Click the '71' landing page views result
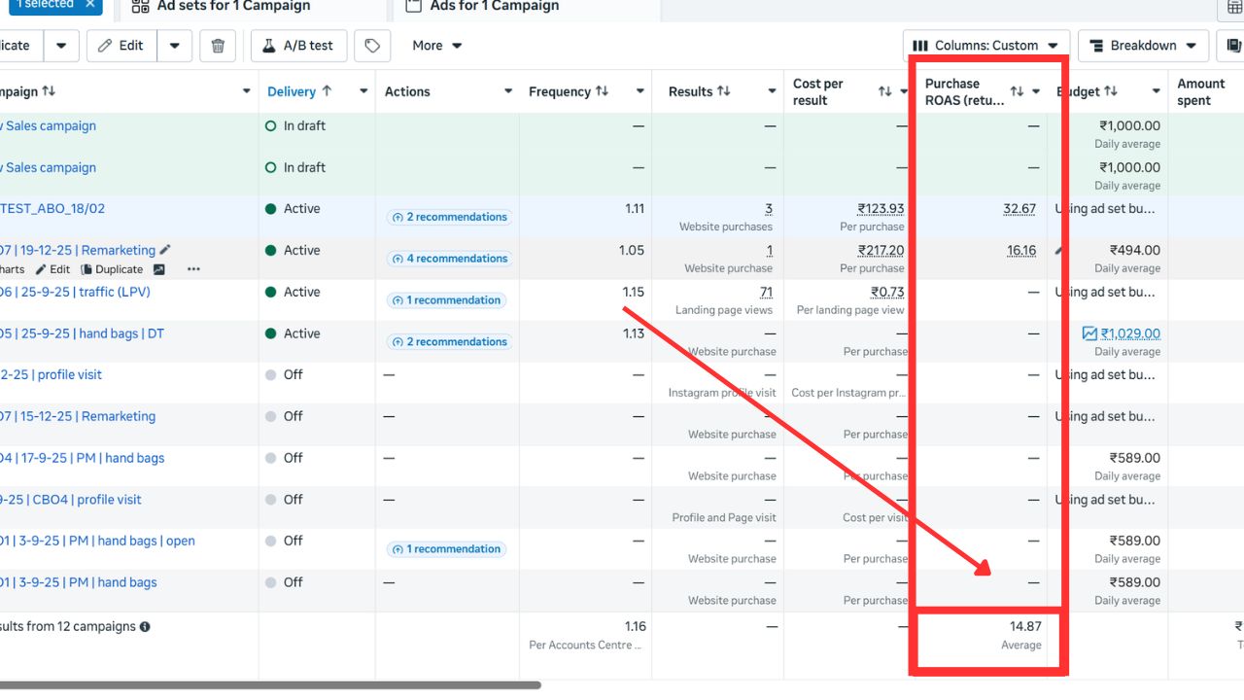The height and width of the screenshot is (700, 1244). pos(766,293)
